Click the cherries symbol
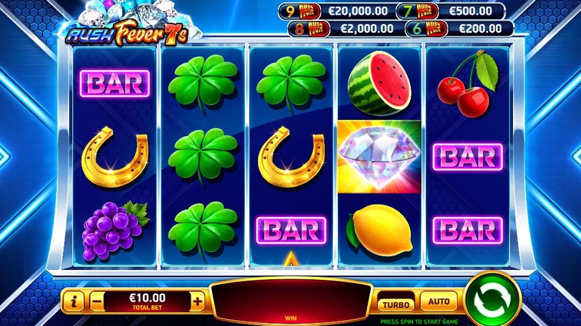 (468, 84)
